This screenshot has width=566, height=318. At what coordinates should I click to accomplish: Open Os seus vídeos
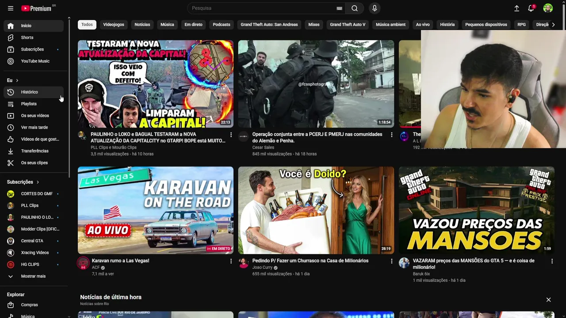(x=34, y=115)
